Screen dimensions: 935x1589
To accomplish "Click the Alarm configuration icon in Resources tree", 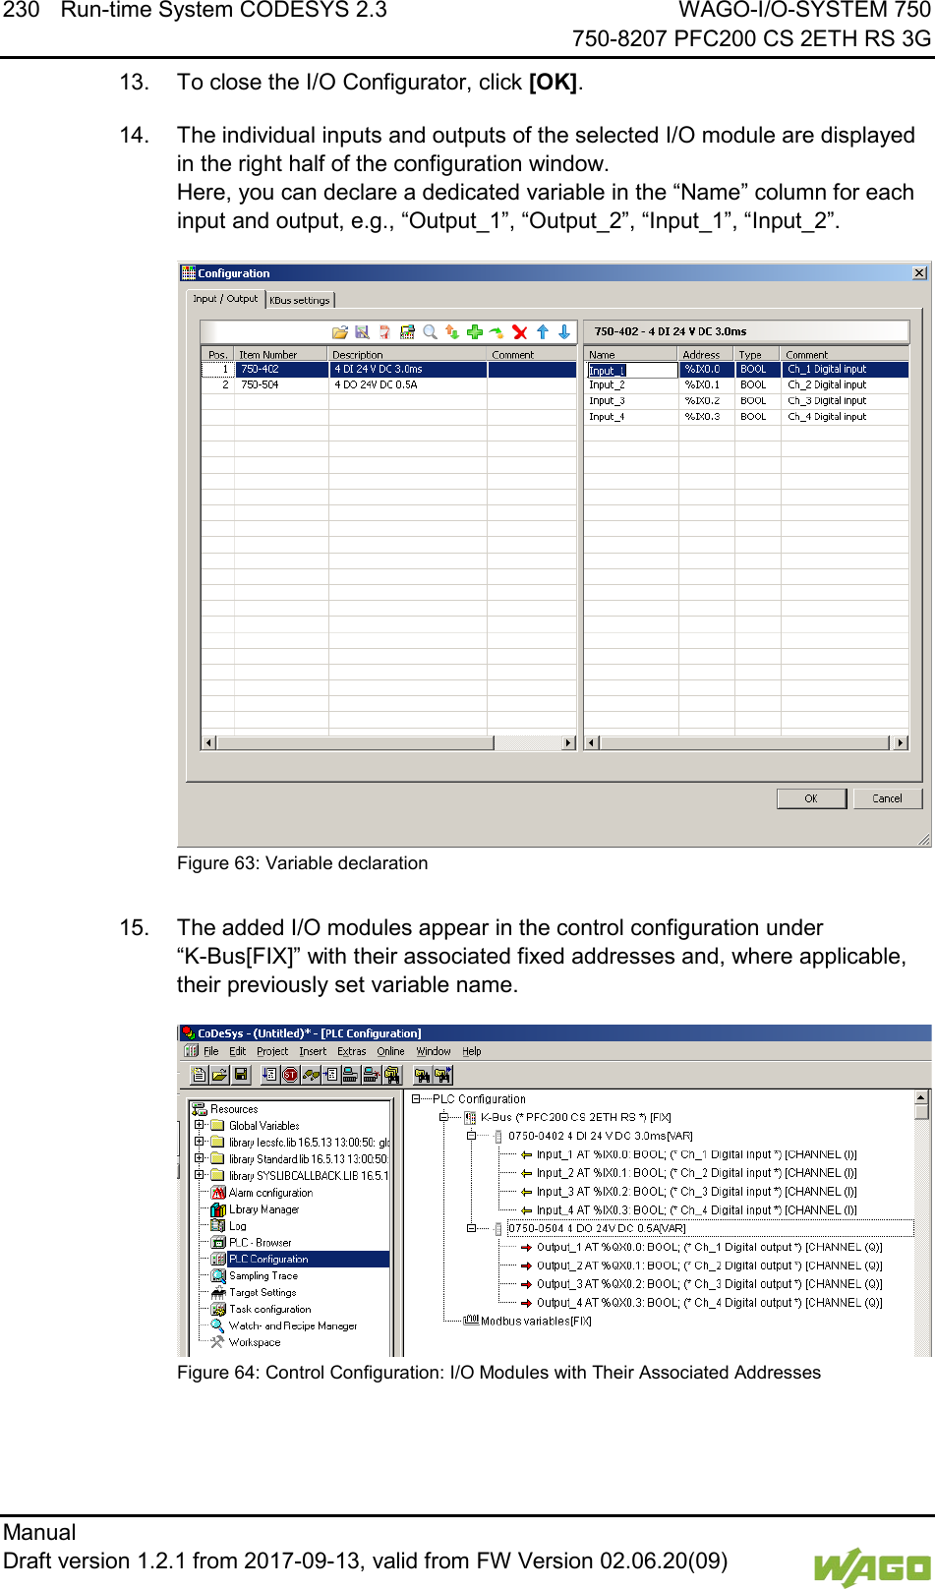I will (x=219, y=1193).
